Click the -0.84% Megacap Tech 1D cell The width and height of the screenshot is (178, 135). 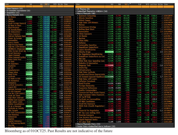(x=109, y=65)
